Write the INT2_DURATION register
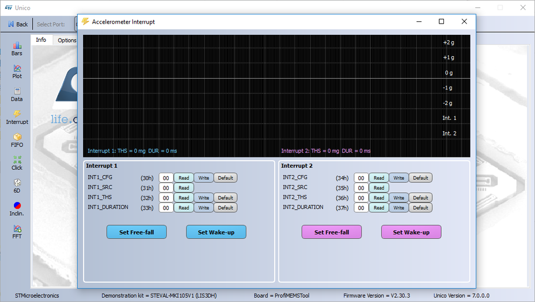 (399, 207)
